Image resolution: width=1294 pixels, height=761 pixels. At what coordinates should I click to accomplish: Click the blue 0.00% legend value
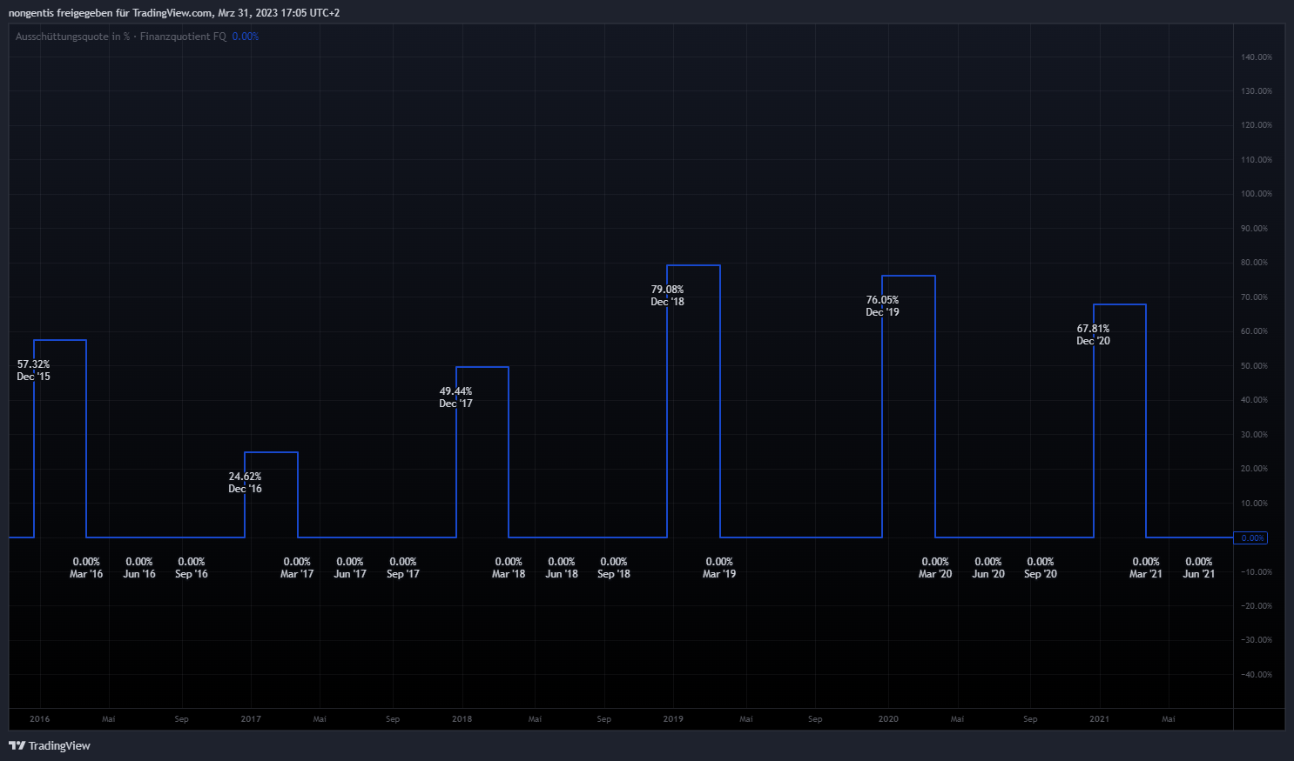(x=246, y=37)
